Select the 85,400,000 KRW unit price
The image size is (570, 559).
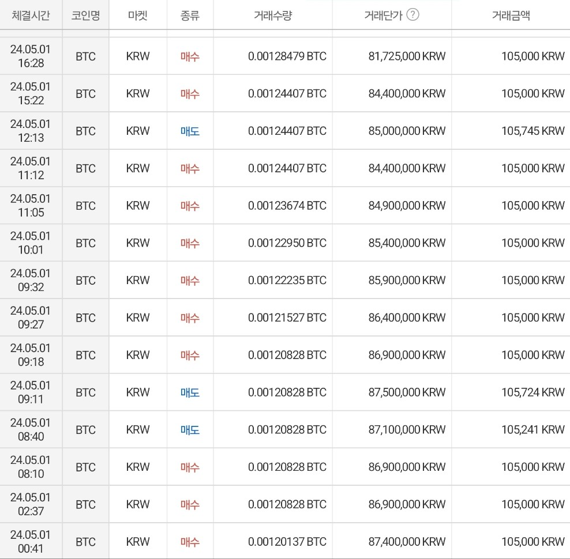click(407, 243)
